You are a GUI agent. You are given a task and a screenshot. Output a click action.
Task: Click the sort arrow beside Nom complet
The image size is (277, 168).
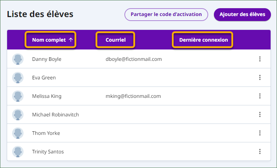(71, 40)
